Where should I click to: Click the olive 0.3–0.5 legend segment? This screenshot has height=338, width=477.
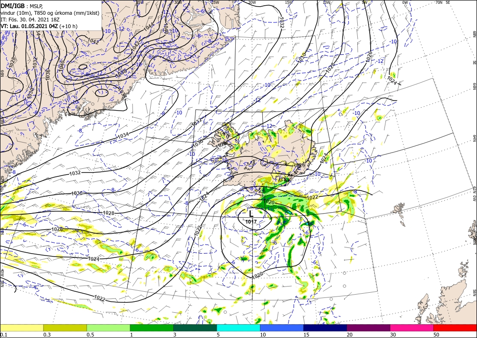point(65,328)
